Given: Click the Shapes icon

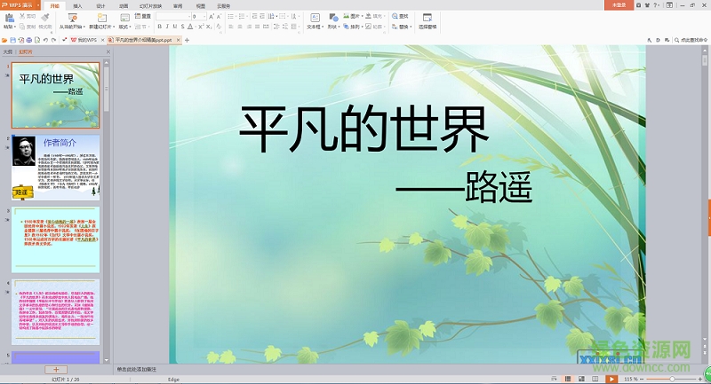Looking at the screenshot, I should (333, 18).
